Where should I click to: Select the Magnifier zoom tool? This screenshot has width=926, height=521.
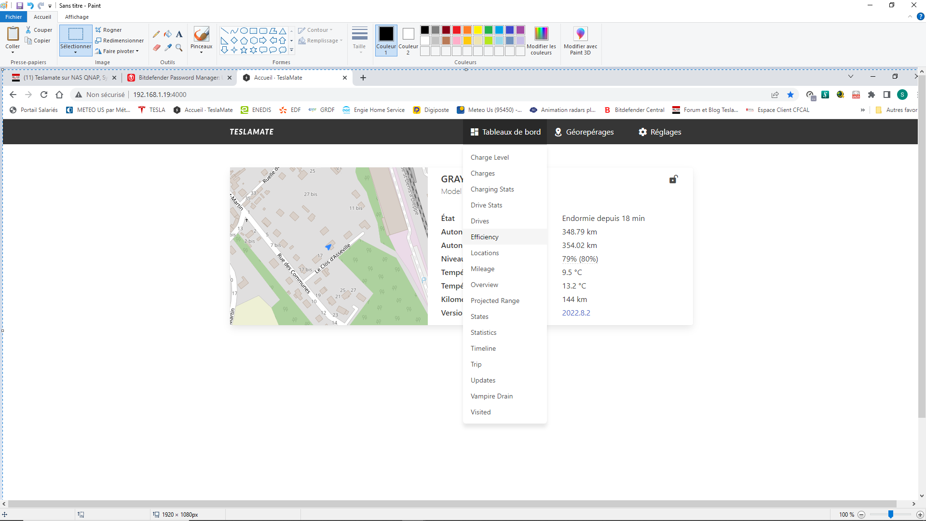[x=179, y=47]
